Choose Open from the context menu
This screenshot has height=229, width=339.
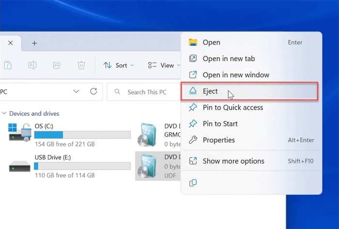(x=251, y=43)
